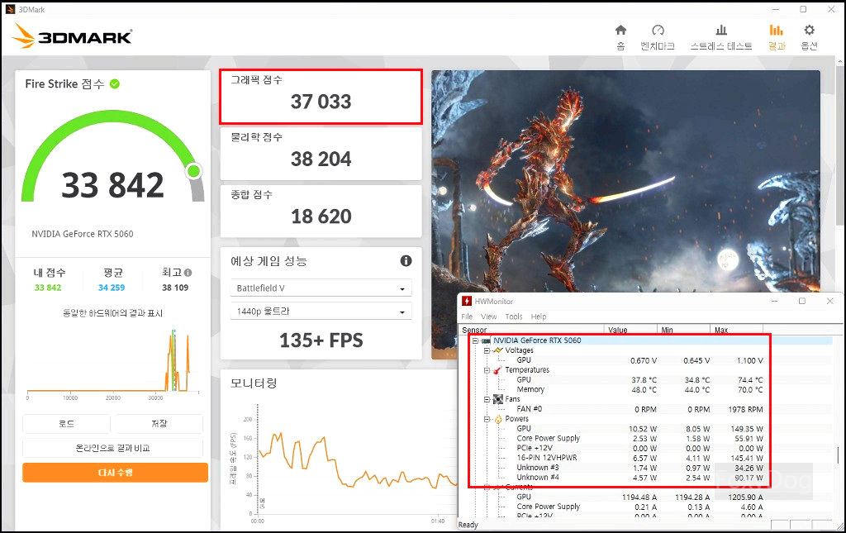
Task: Open the Stress Test (스트레스 테스트) icon
Action: point(721,31)
